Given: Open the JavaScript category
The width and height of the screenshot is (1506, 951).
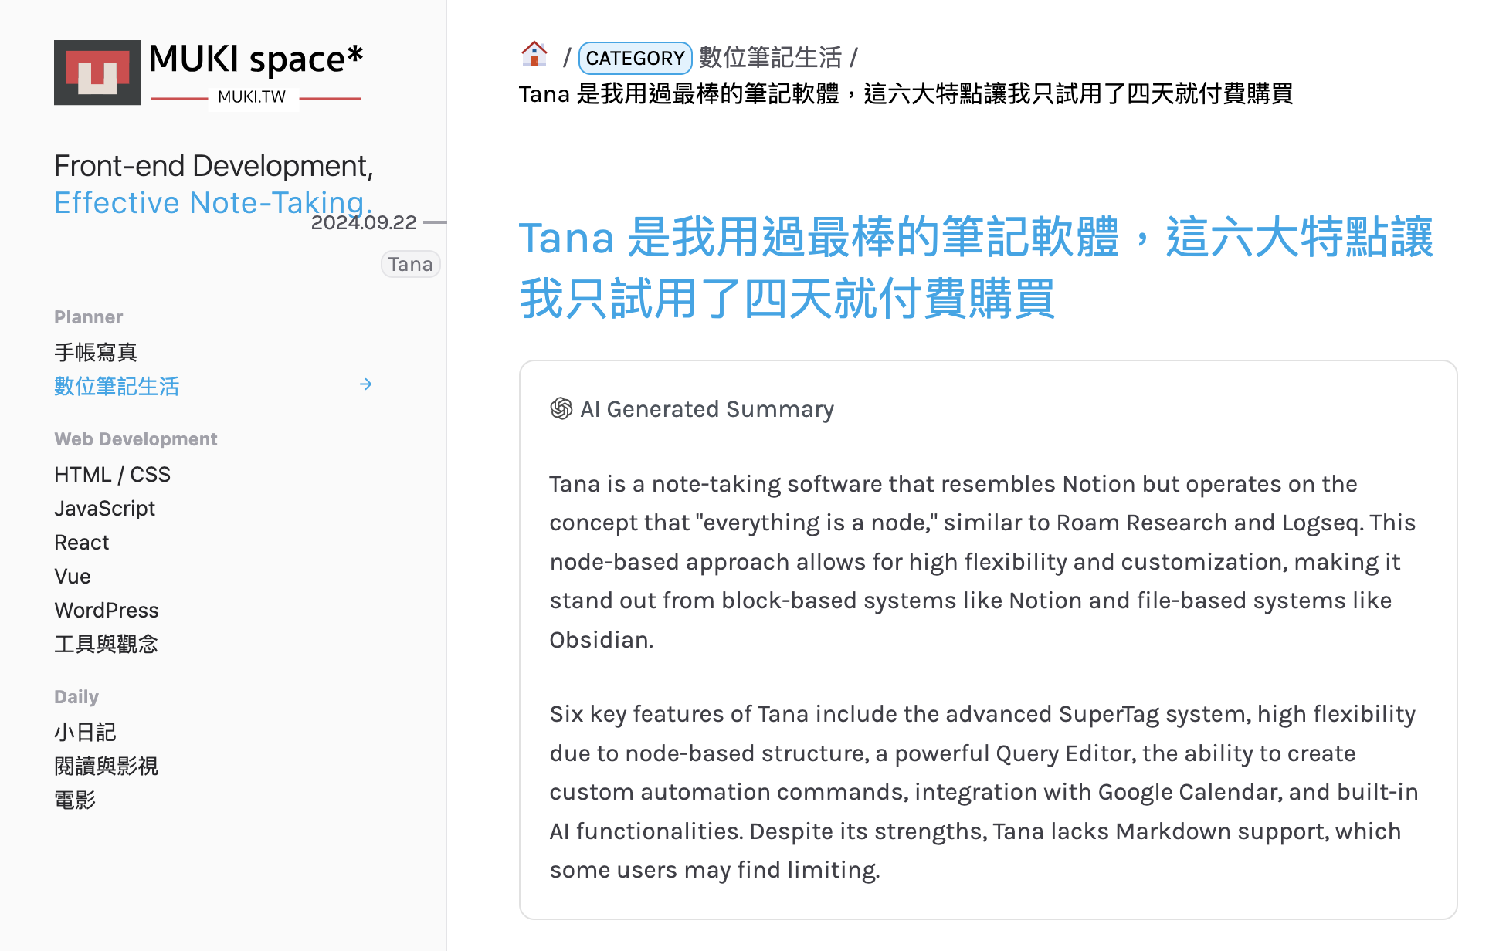Looking at the screenshot, I should point(105,508).
